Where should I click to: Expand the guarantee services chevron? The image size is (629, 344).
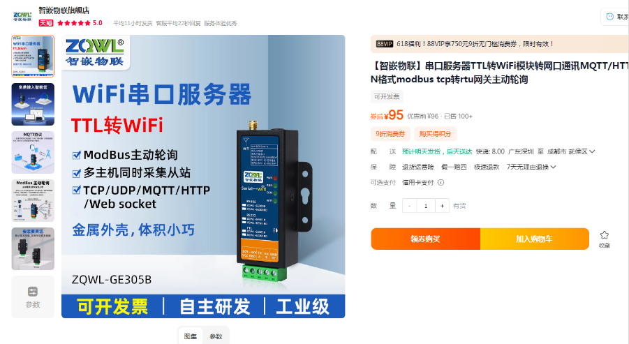pyautogui.click(x=554, y=167)
